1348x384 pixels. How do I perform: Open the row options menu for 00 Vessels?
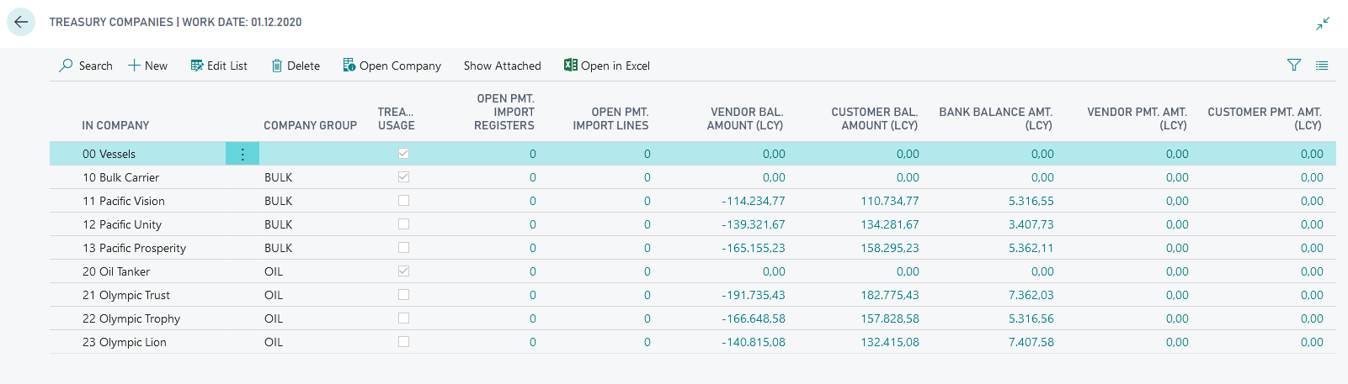pos(242,154)
